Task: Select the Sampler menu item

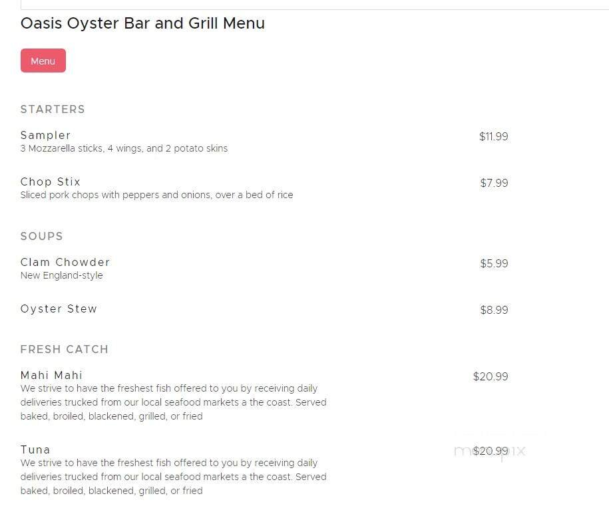Action: pos(45,135)
